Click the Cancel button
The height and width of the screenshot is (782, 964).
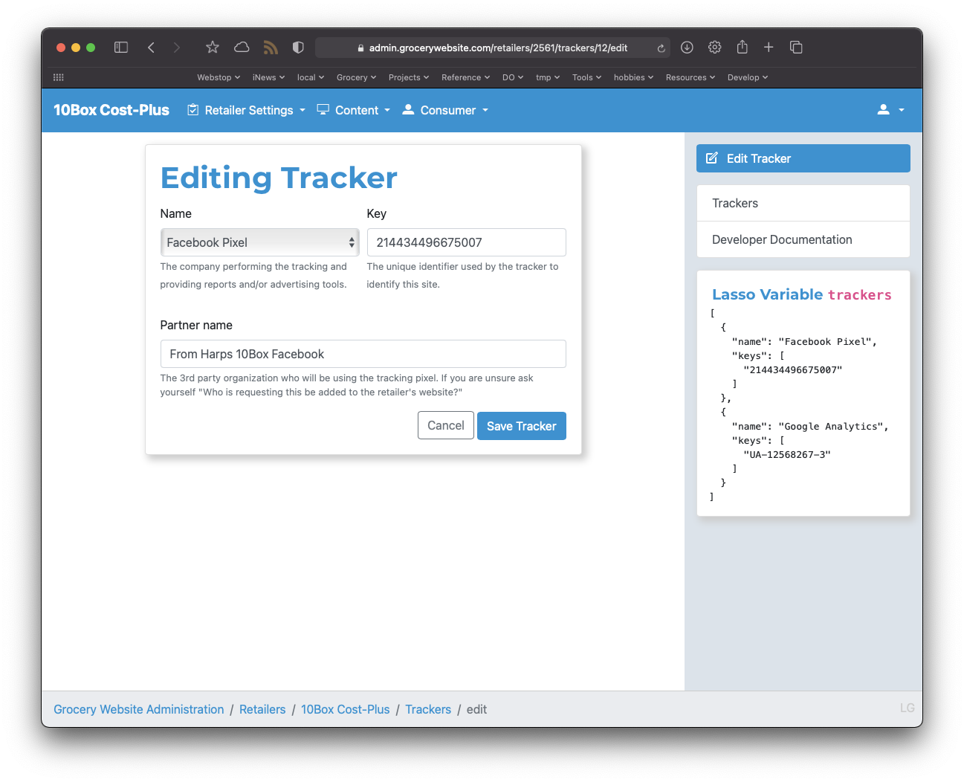445,425
